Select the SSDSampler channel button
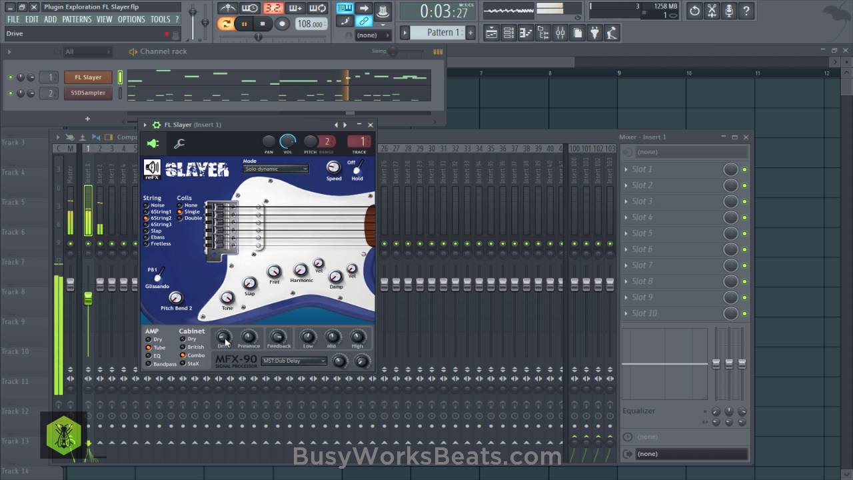The width and height of the screenshot is (853, 480). coord(88,93)
